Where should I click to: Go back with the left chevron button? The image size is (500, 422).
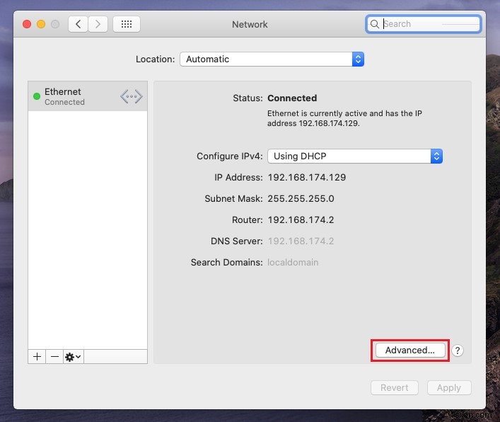78,24
